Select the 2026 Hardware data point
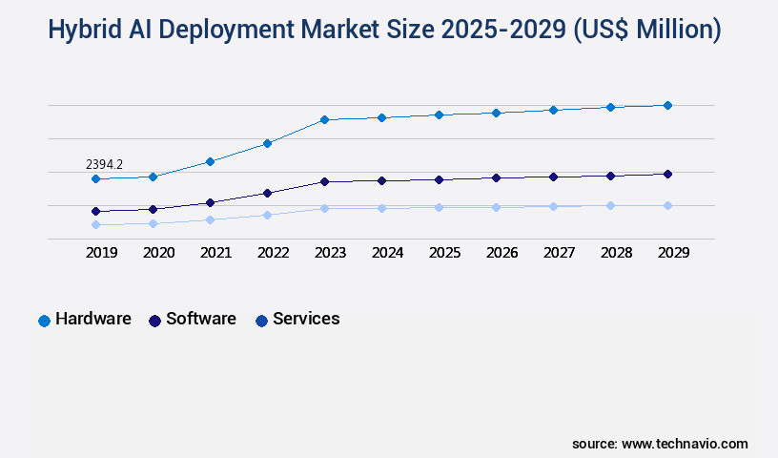 [496, 113]
